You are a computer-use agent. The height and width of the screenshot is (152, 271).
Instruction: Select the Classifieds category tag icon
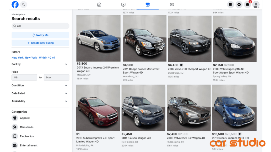(x=15, y=127)
